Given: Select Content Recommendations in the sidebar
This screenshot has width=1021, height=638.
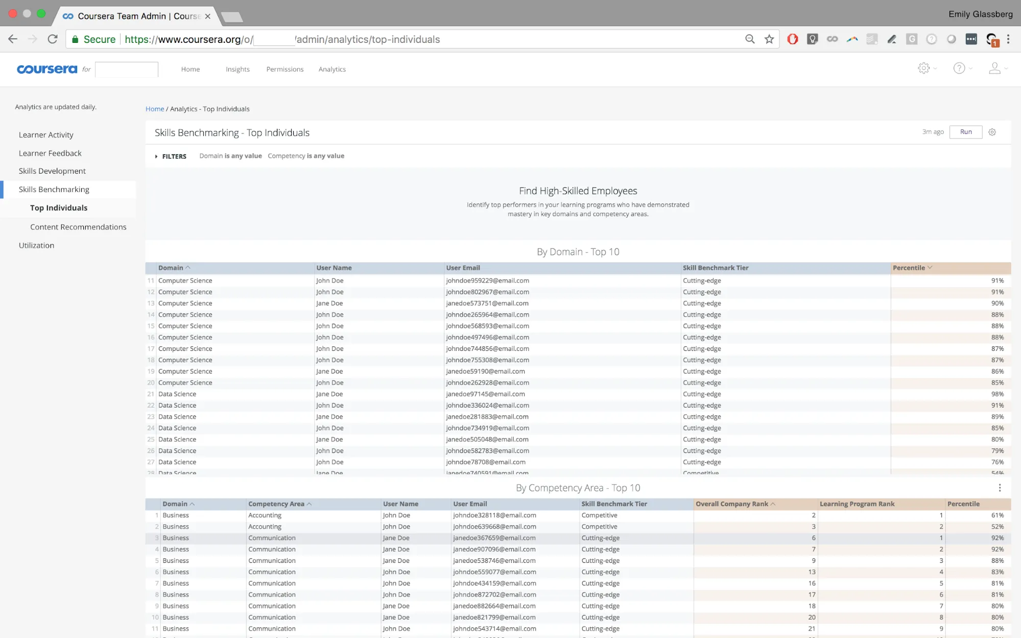Looking at the screenshot, I should pyautogui.click(x=79, y=227).
